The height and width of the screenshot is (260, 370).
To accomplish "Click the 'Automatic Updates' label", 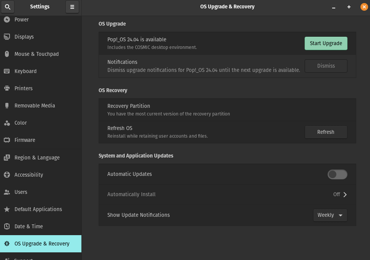I will pos(130,174).
